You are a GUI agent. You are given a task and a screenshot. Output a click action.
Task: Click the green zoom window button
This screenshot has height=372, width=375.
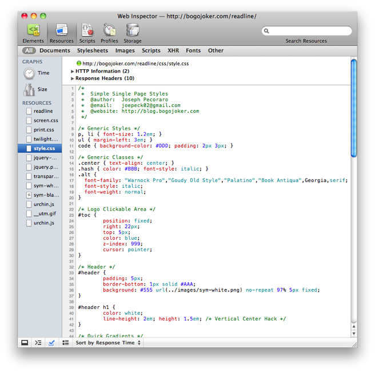(x=43, y=16)
